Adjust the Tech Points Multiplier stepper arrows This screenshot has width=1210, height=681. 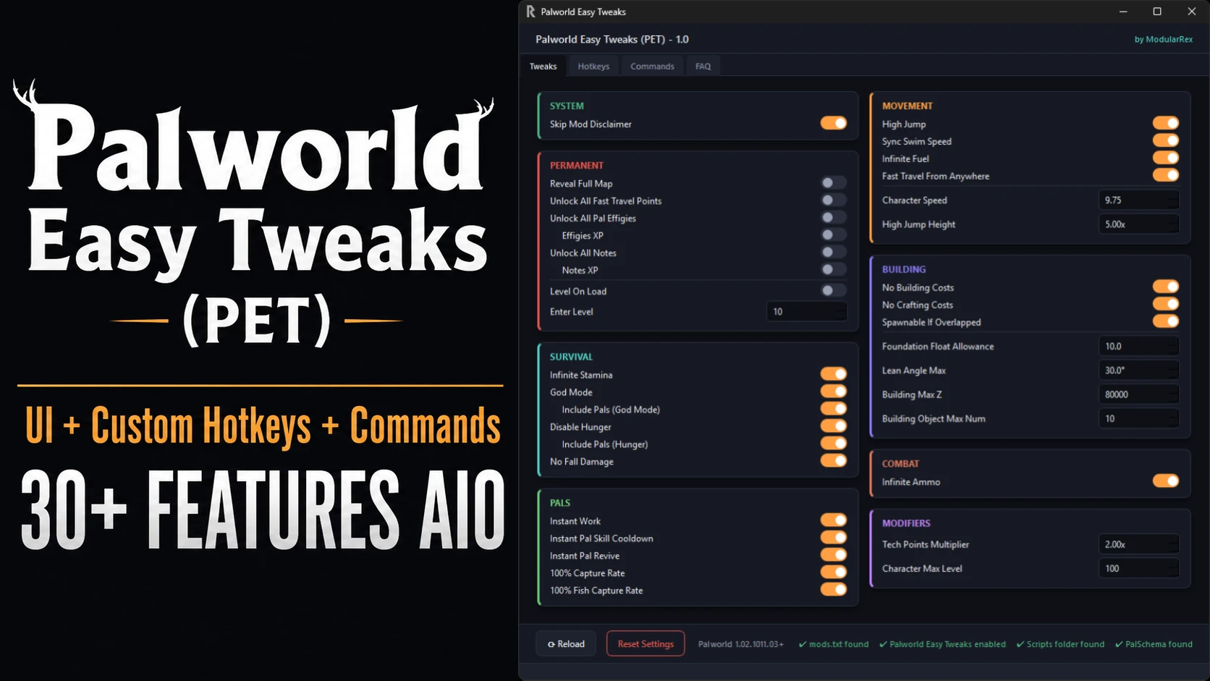coord(1172,544)
